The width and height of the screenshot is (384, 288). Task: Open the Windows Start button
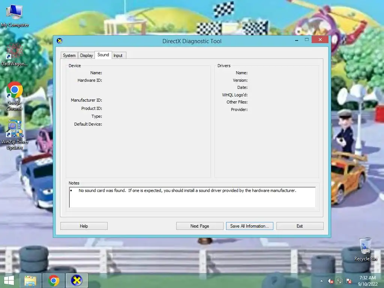coord(9,280)
